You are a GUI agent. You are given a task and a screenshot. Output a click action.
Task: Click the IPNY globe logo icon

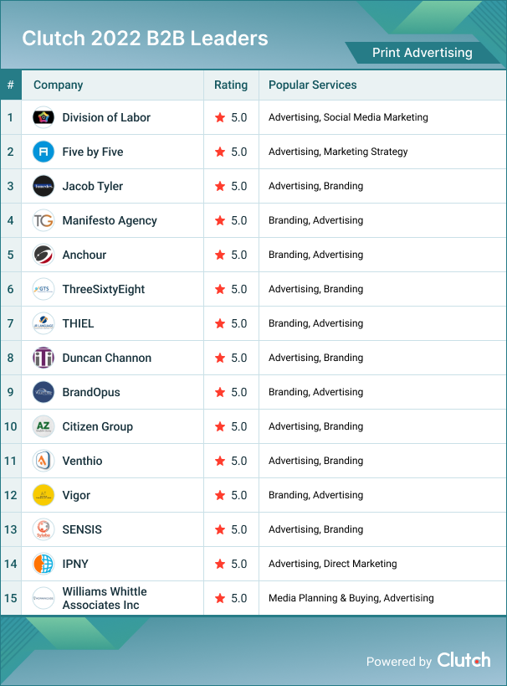pos(44,564)
